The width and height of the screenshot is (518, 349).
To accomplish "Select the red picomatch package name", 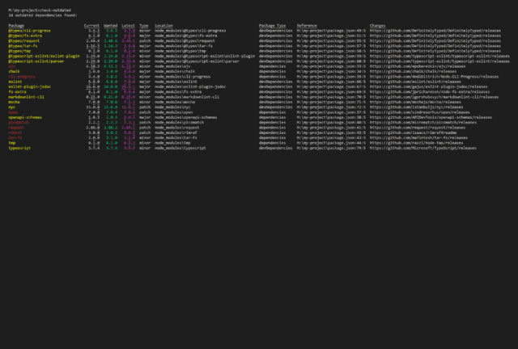I will 19,122.
